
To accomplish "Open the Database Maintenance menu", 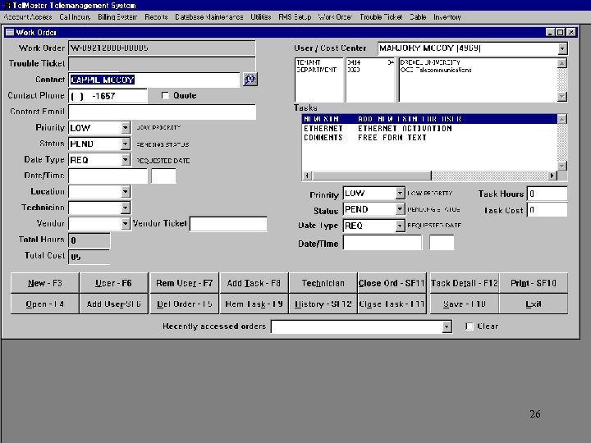I will click(208, 17).
